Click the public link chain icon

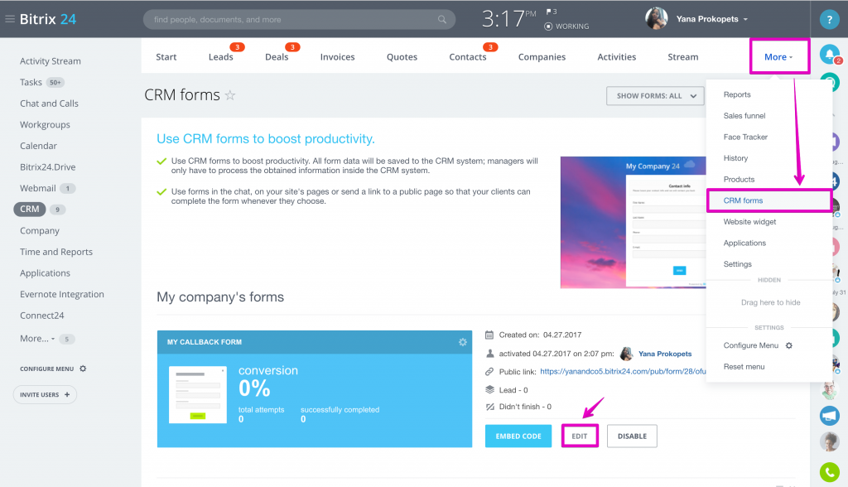[x=489, y=372]
